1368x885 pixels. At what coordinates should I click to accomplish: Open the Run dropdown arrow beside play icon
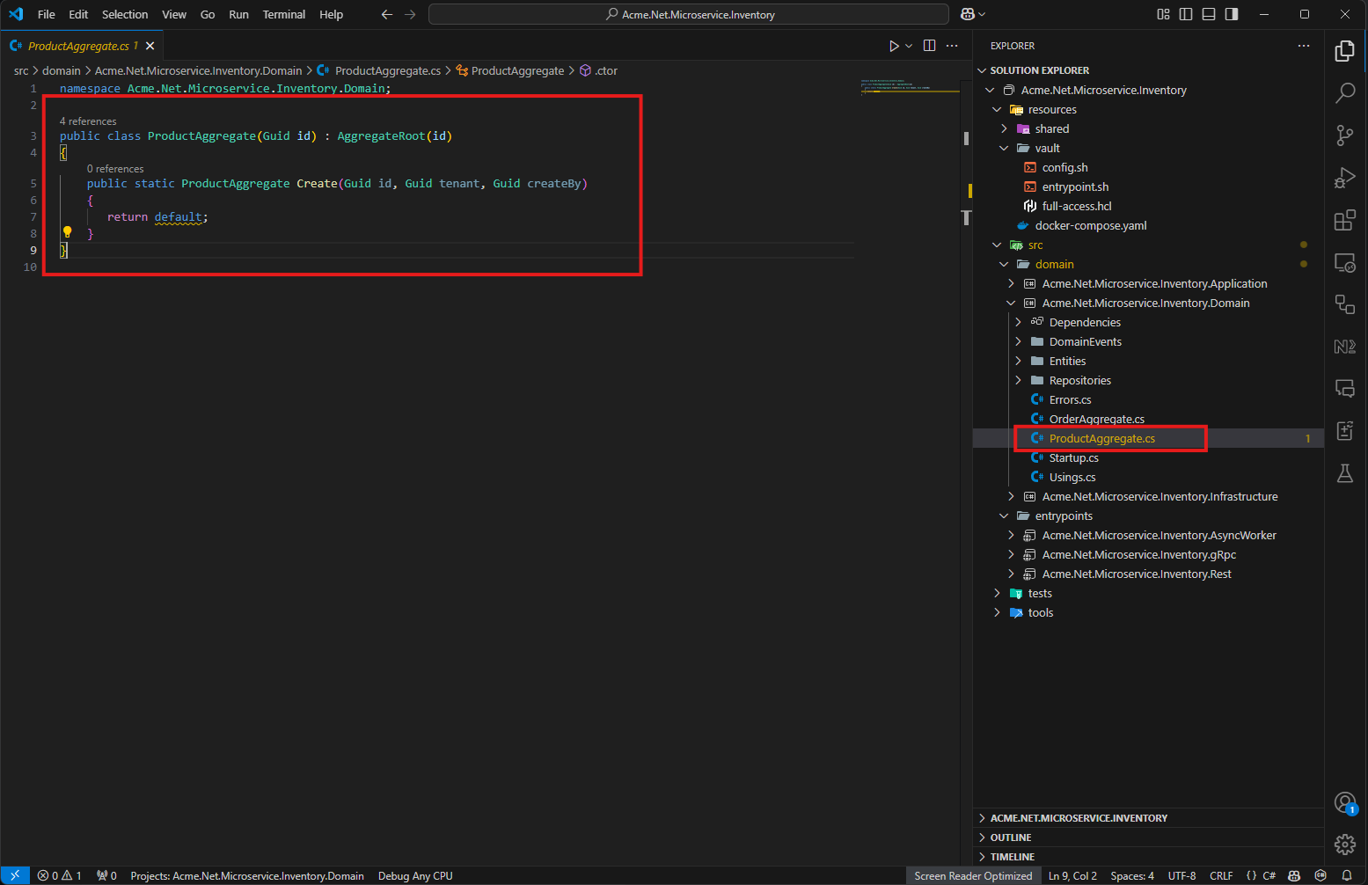coord(909,46)
